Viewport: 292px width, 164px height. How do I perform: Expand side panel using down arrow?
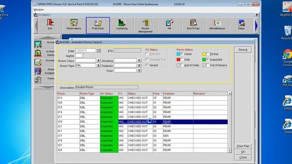(45, 87)
